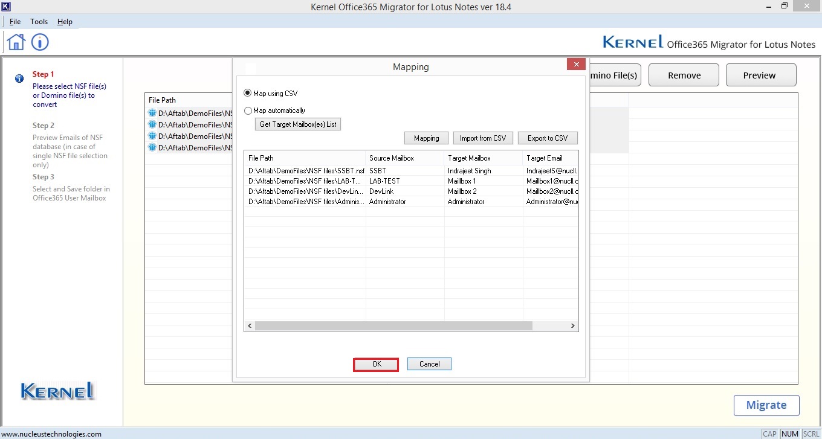Screen dimensions: 822x439
Task: Click the Step 1 heading in sidebar
Action: coord(44,74)
